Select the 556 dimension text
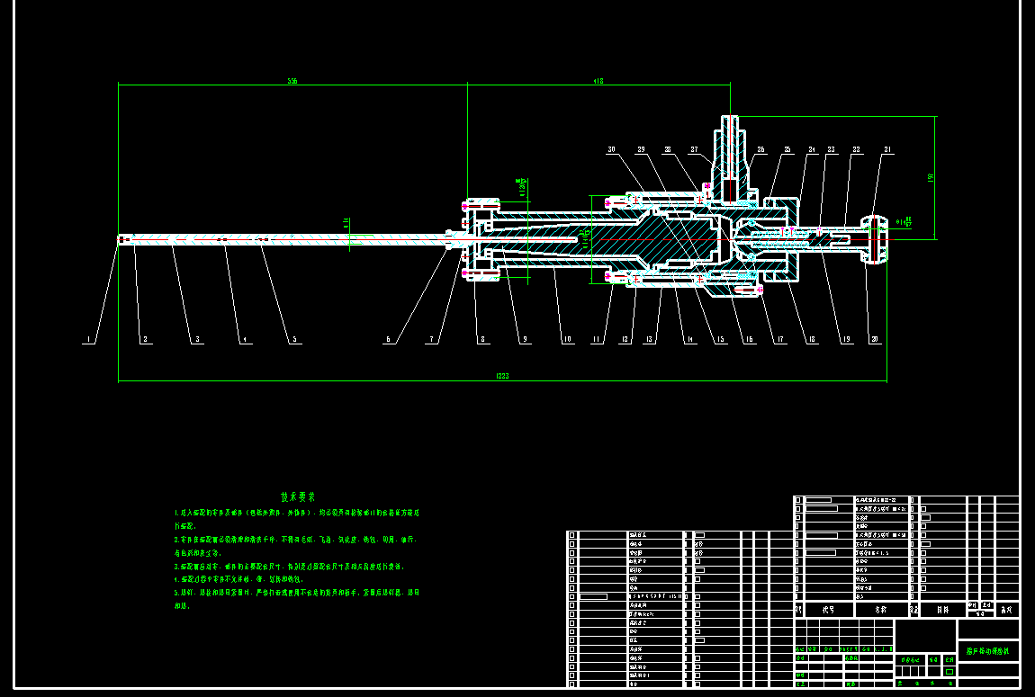The height and width of the screenshot is (697, 1035). pos(292,81)
